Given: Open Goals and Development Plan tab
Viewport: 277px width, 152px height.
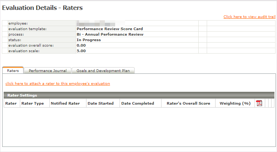Looking at the screenshot, I should click(x=103, y=70).
